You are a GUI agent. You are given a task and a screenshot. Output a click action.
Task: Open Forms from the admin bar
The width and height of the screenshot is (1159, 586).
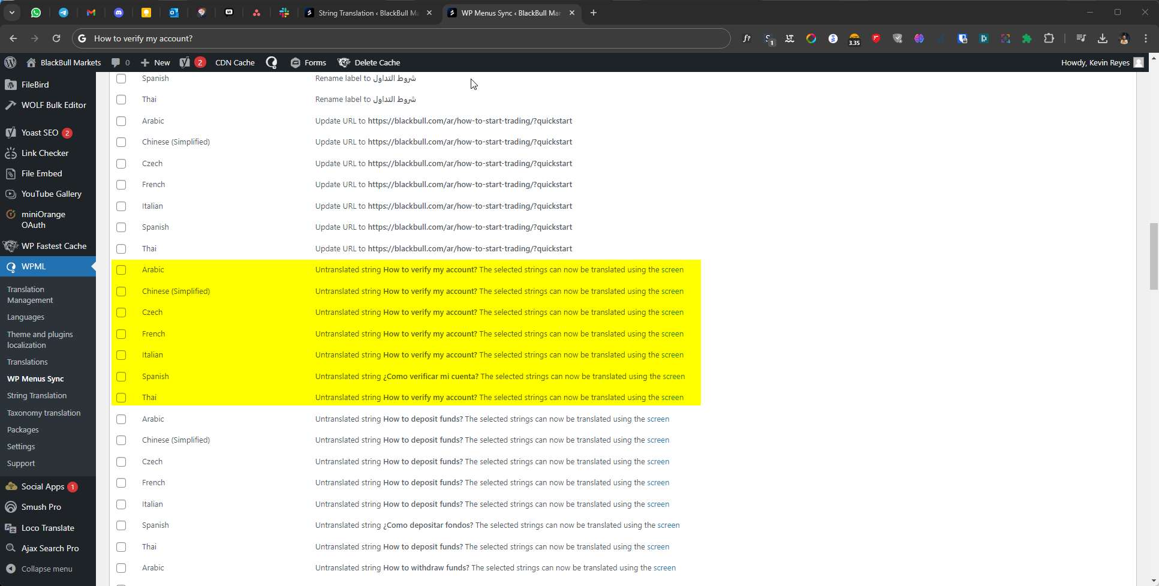[x=308, y=62]
